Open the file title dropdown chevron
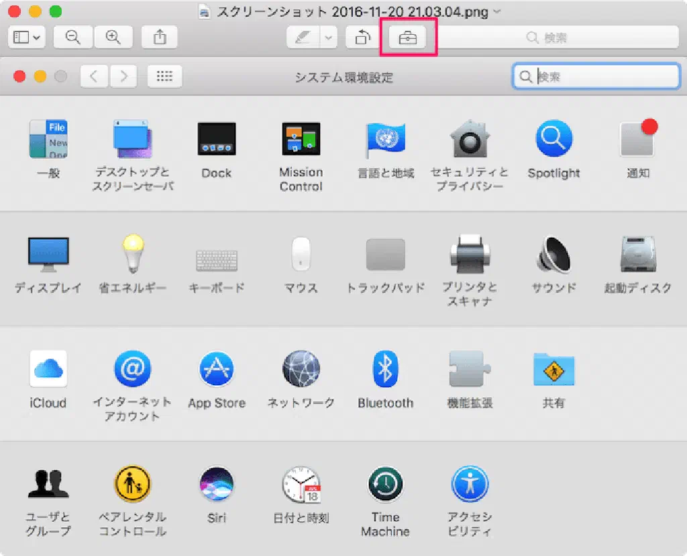 click(x=496, y=11)
